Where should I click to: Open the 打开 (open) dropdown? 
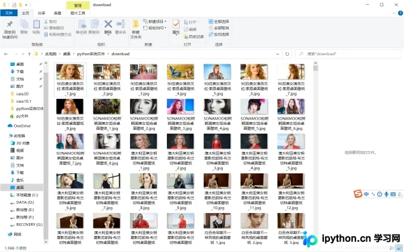pyautogui.click(x=192, y=22)
